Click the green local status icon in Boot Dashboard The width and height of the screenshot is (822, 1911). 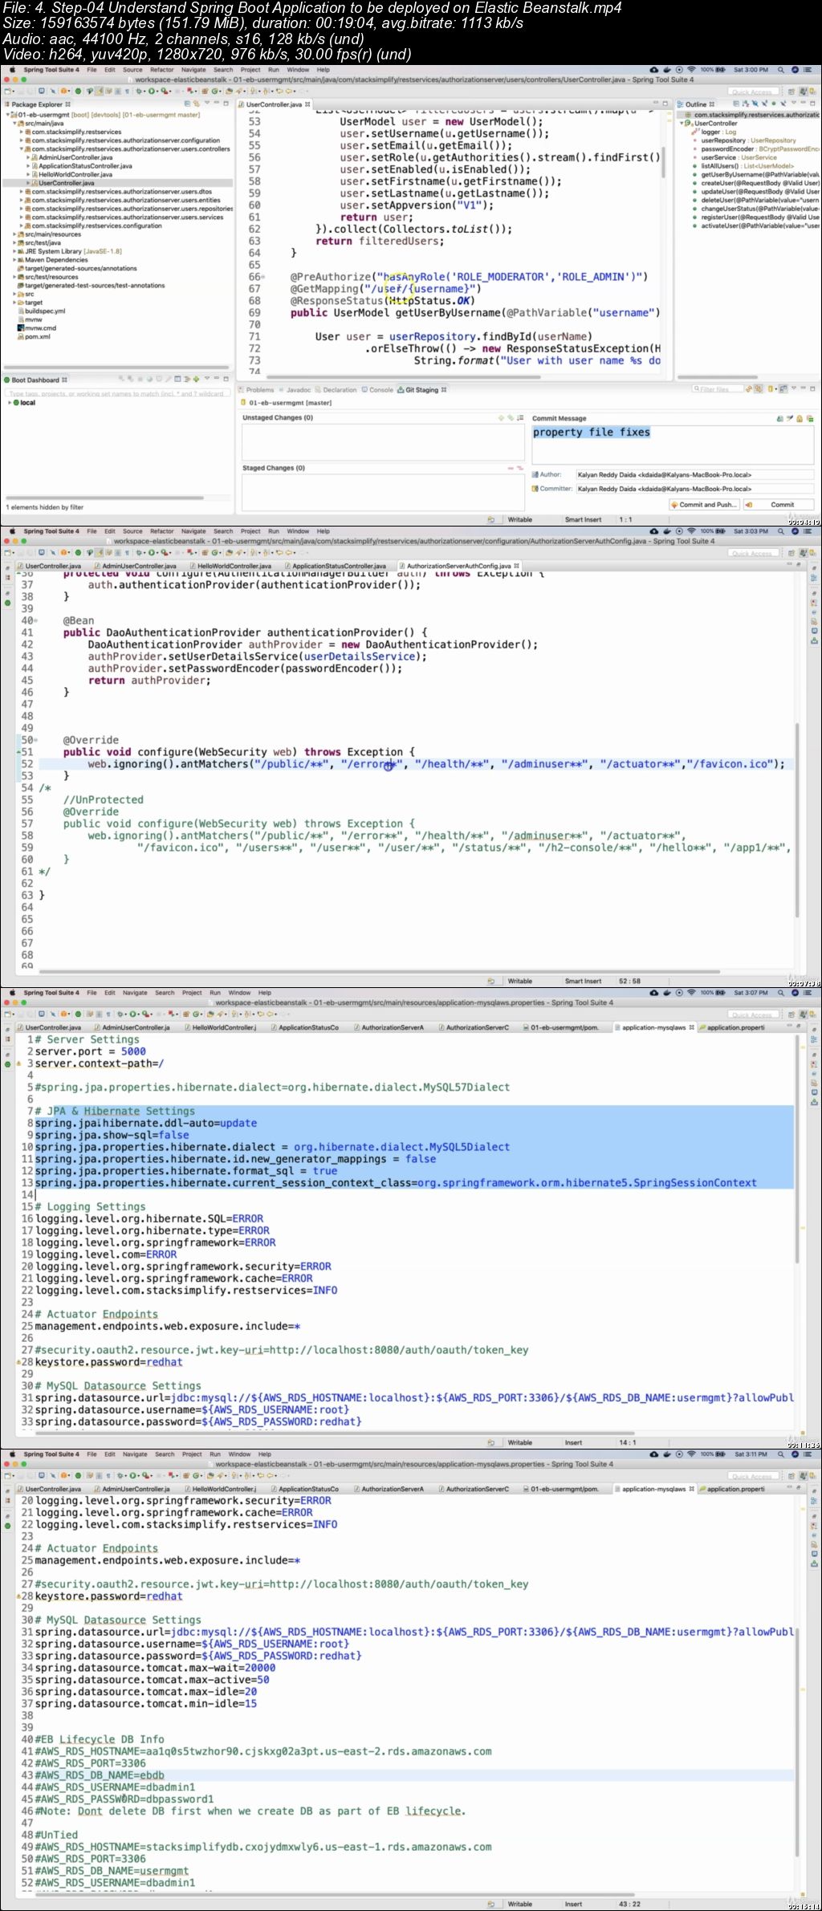pyautogui.click(x=16, y=403)
